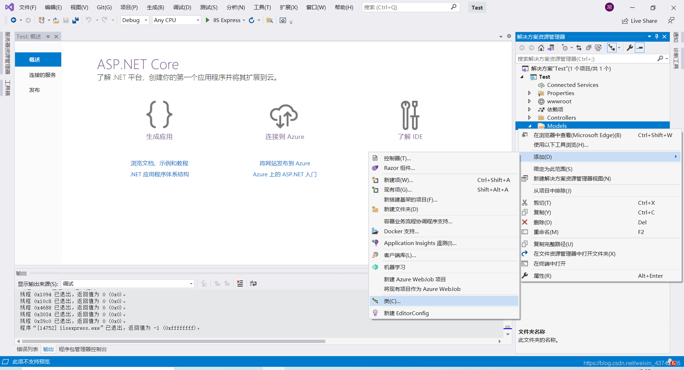Open the 诊断工具 side panel tab
The image size is (684, 370).
pyautogui.click(x=676, y=58)
